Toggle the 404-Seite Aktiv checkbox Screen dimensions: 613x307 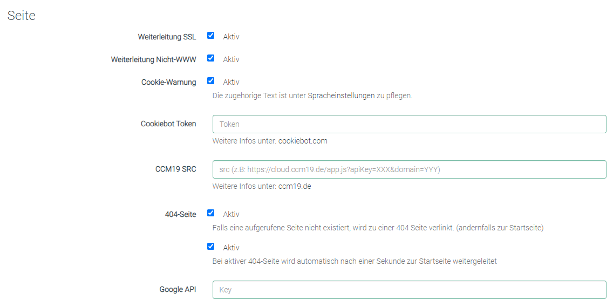(x=211, y=213)
